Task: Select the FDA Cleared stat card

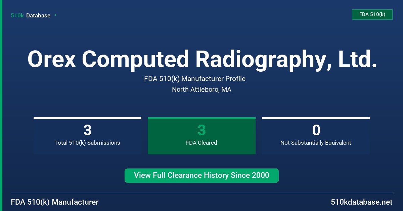Action: pos(201,136)
